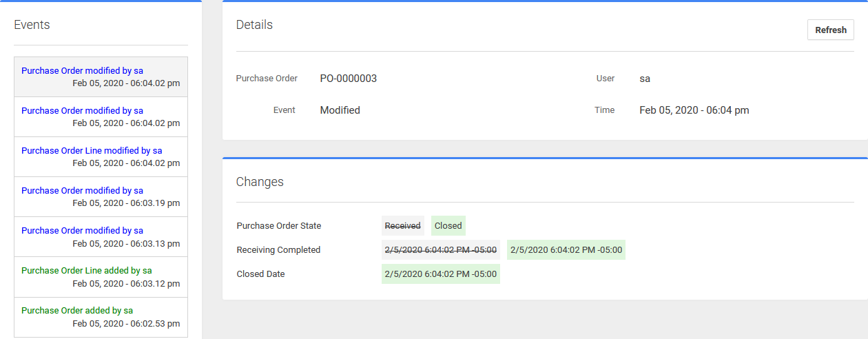This screenshot has width=868, height=339.
Task: Click the PO-0000003 purchase order number
Action: 348,79
